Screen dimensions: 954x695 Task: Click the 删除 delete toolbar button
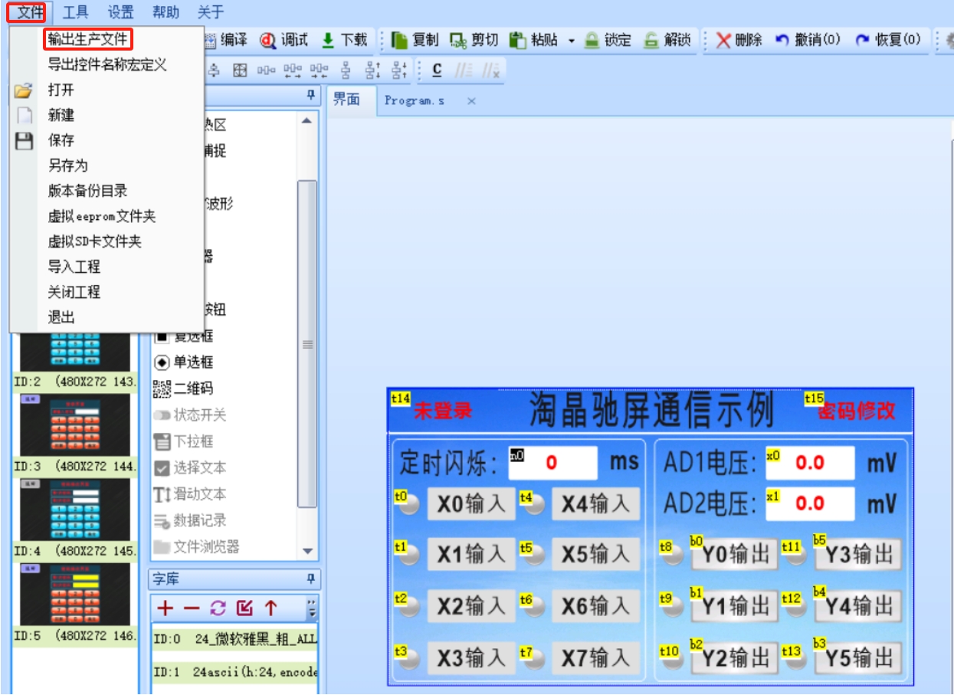739,40
